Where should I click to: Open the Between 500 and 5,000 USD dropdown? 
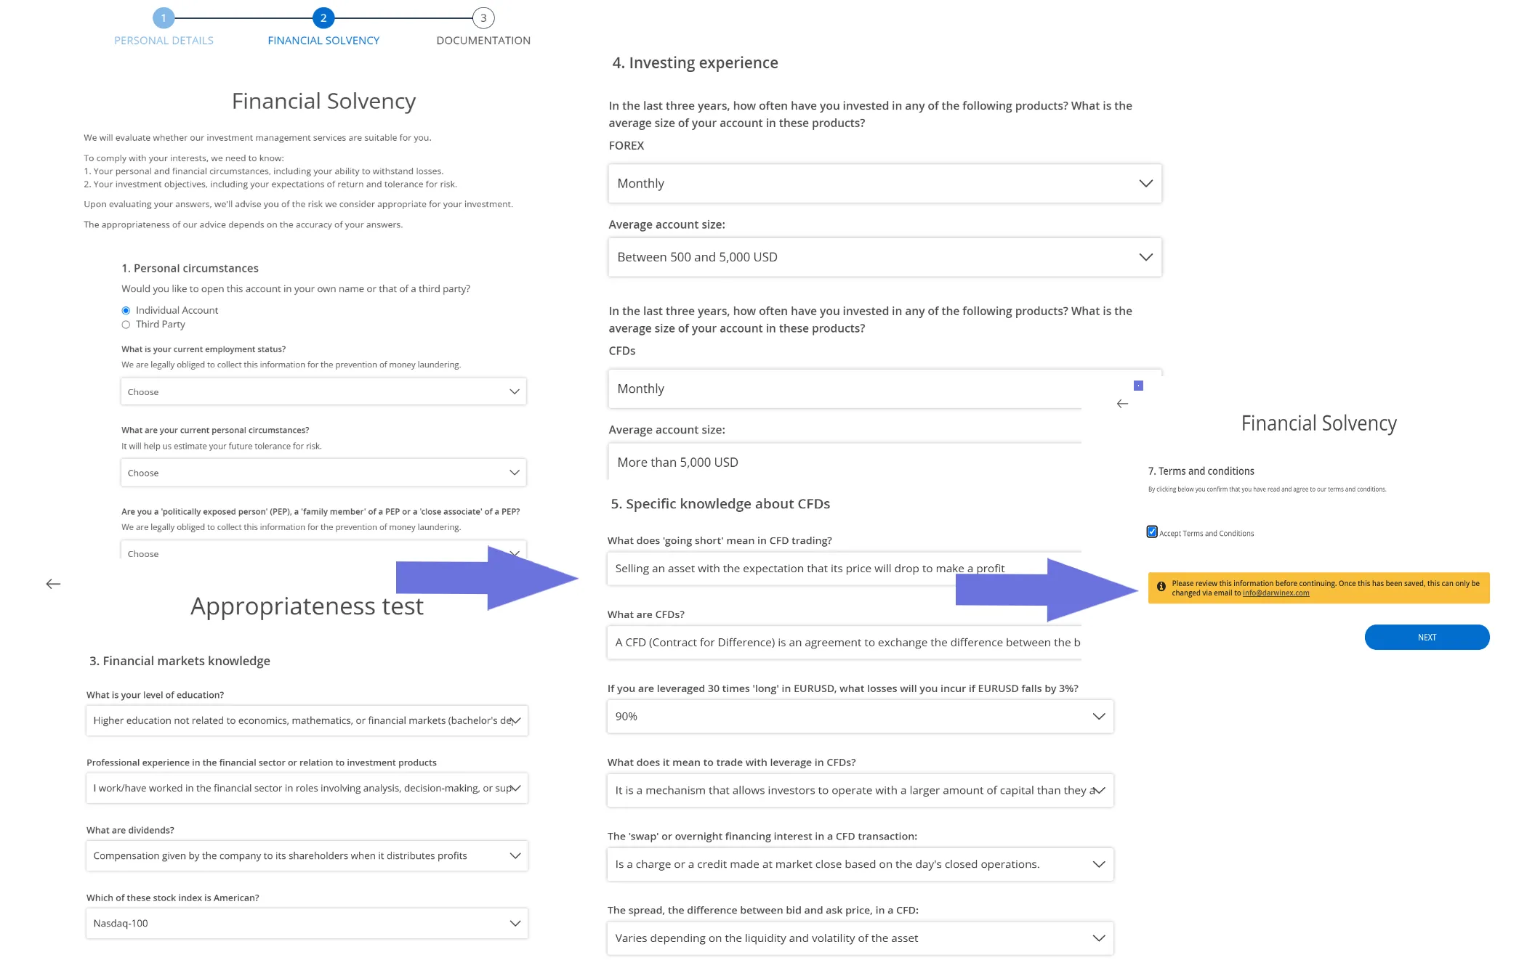click(x=885, y=257)
